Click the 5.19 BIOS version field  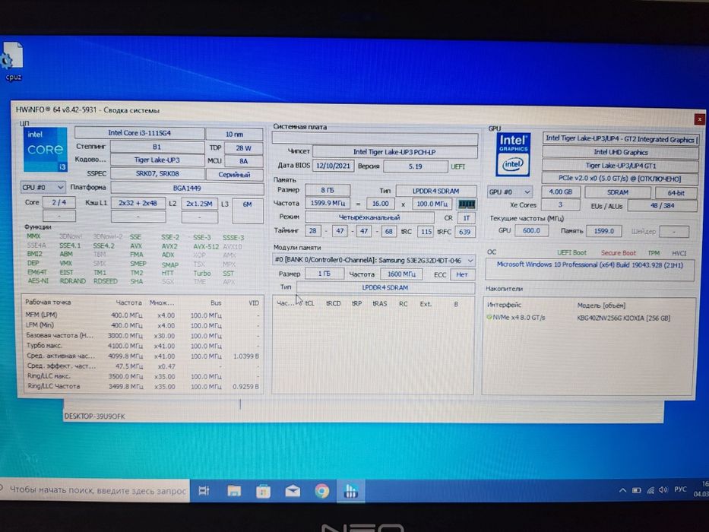click(x=415, y=166)
